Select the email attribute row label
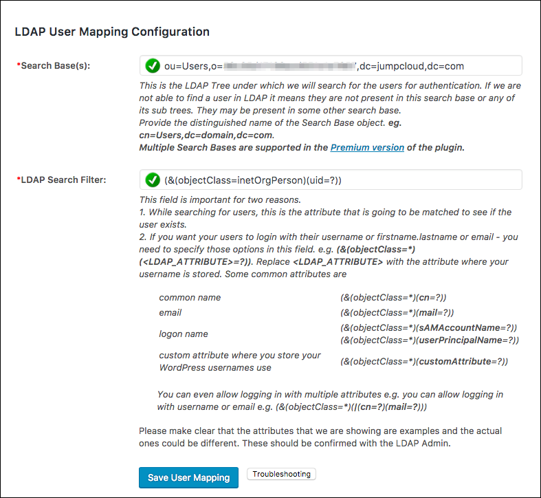 (170, 312)
